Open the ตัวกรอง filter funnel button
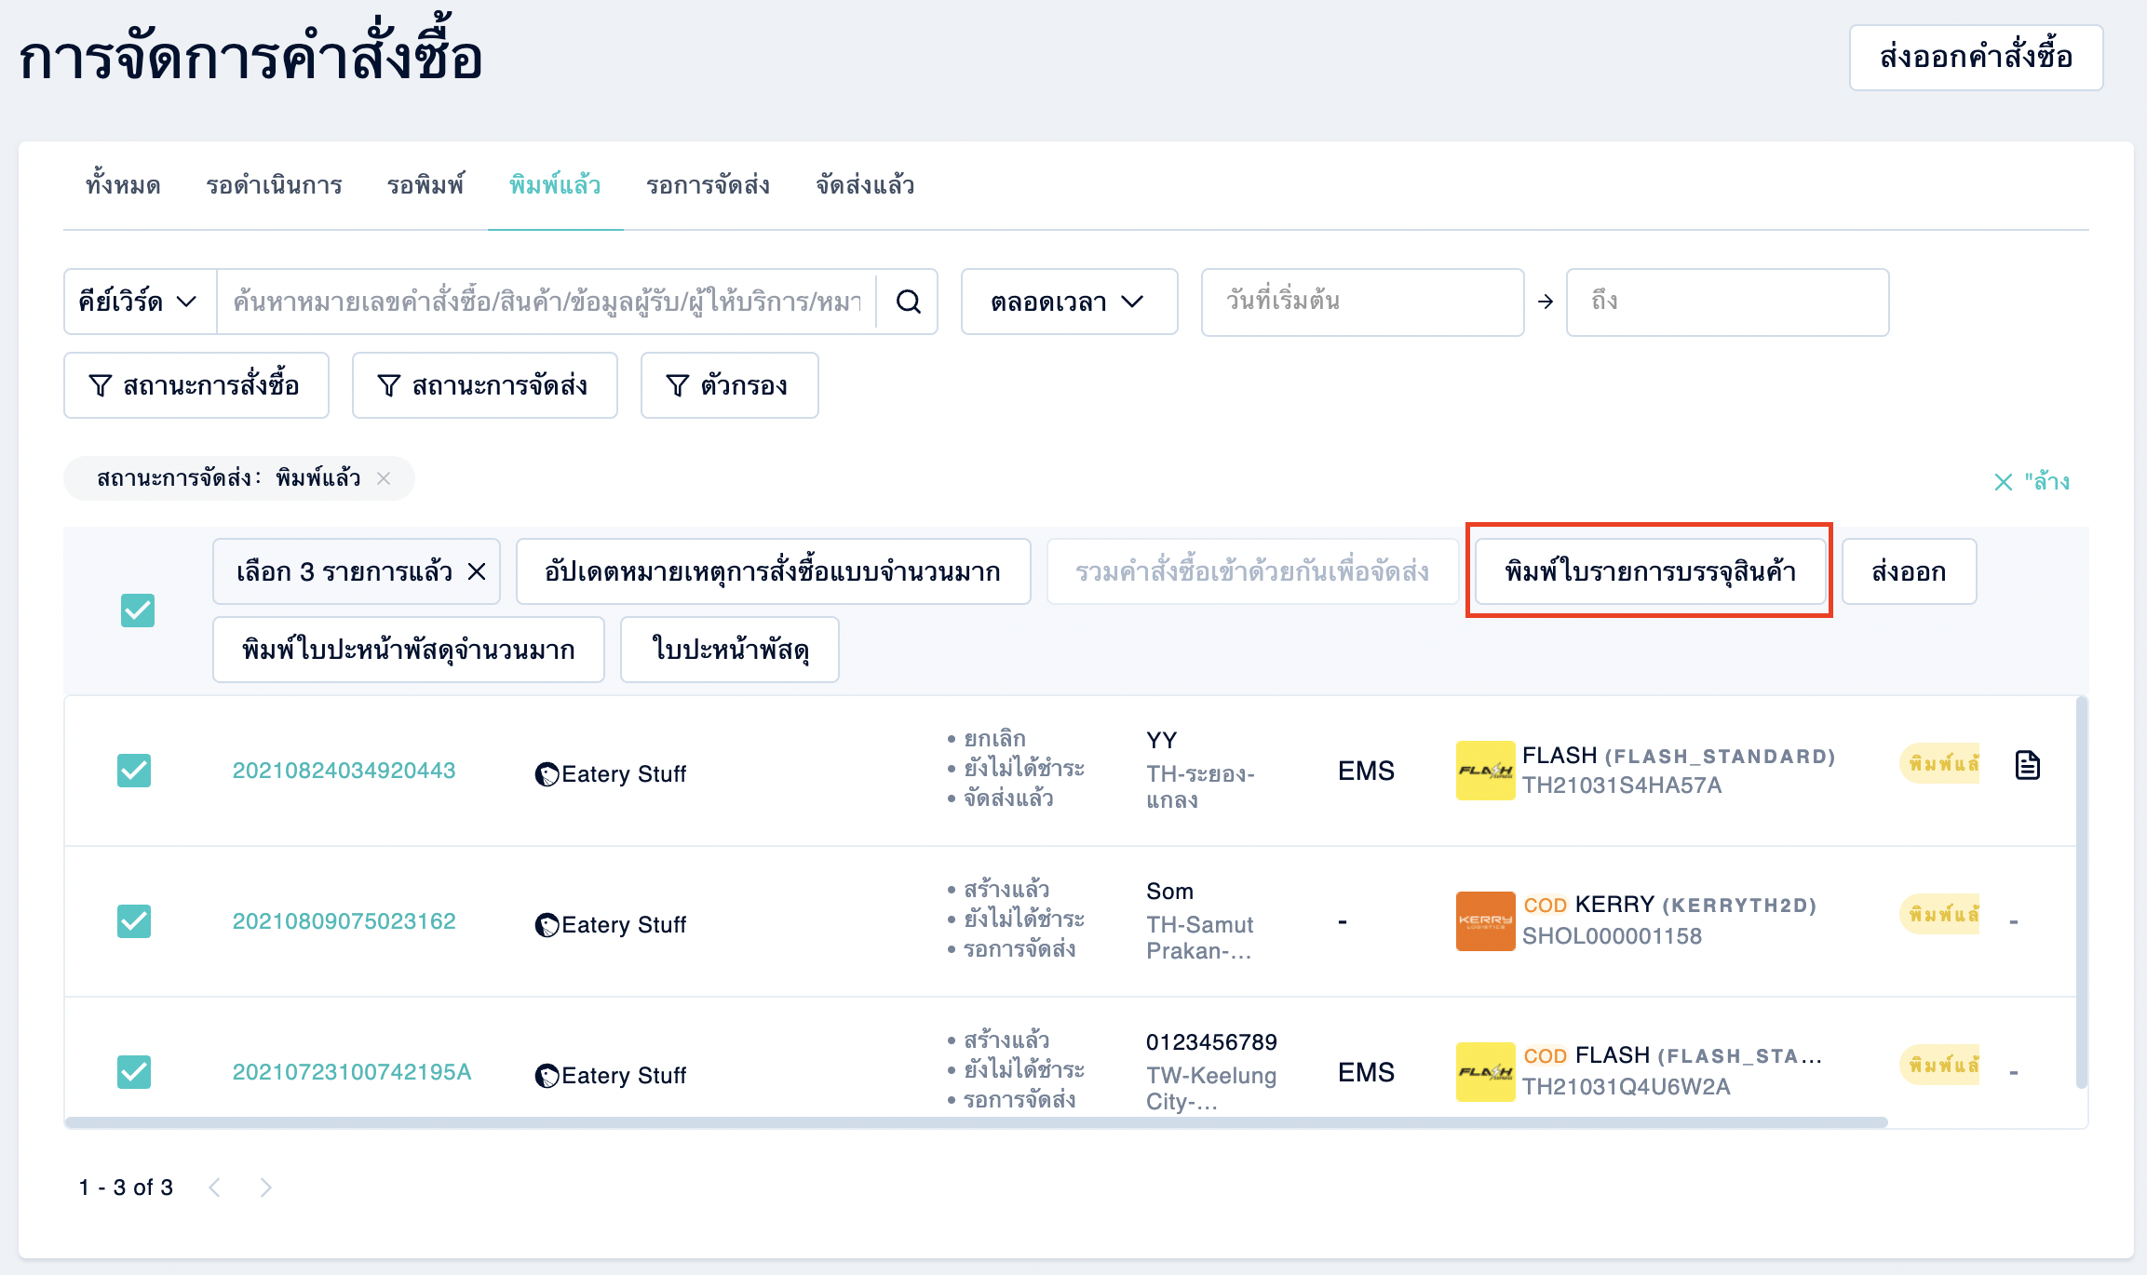The width and height of the screenshot is (2147, 1275). click(x=729, y=385)
